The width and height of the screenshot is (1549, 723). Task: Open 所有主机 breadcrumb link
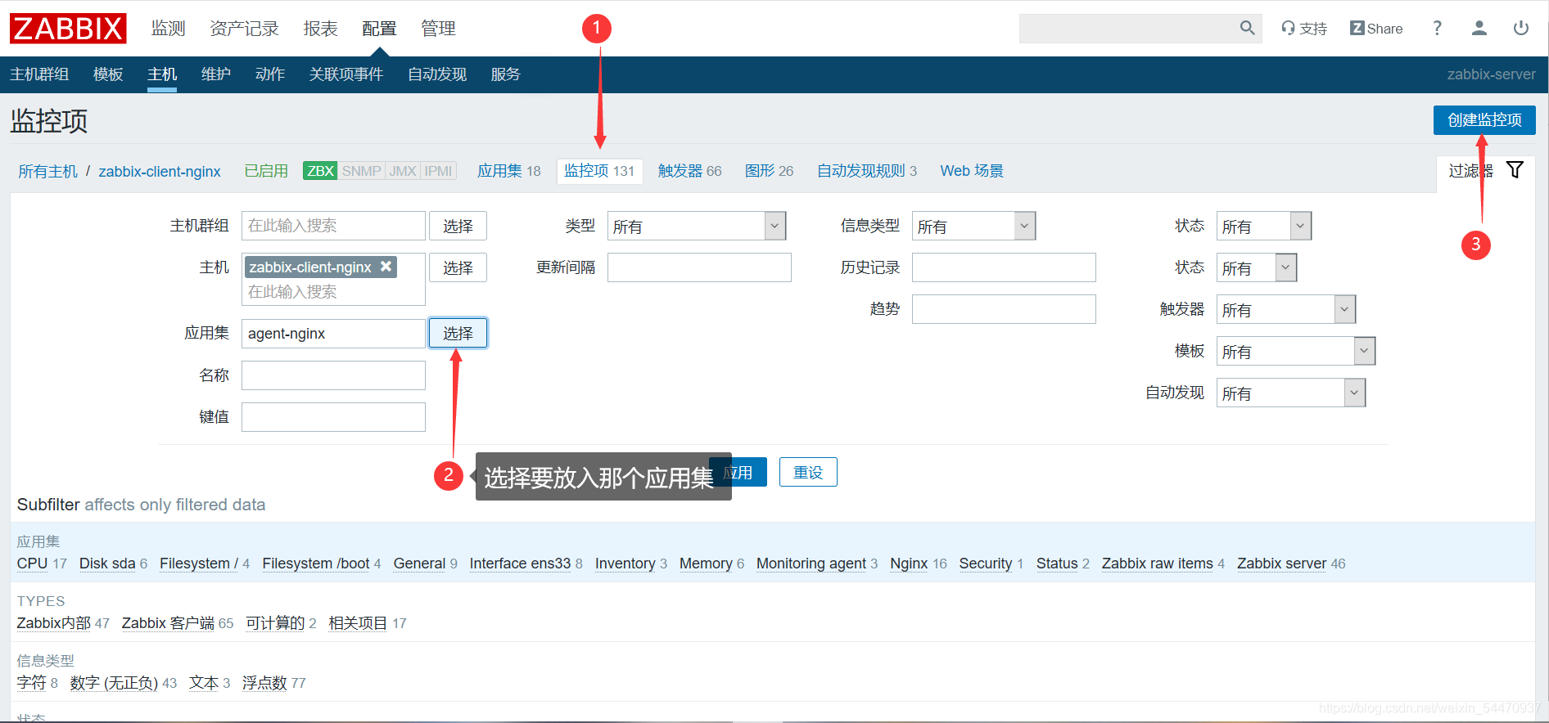coord(47,171)
